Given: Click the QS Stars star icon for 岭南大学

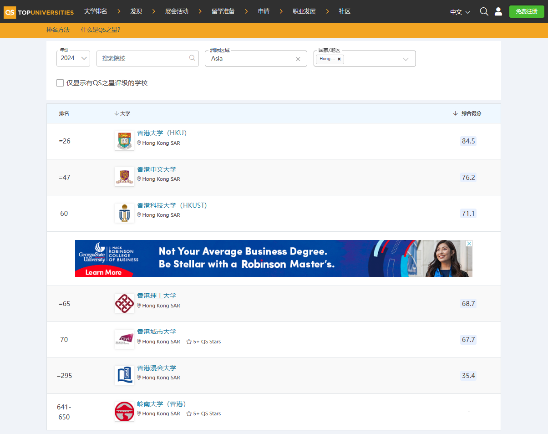Looking at the screenshot, I should coord(189,414).
